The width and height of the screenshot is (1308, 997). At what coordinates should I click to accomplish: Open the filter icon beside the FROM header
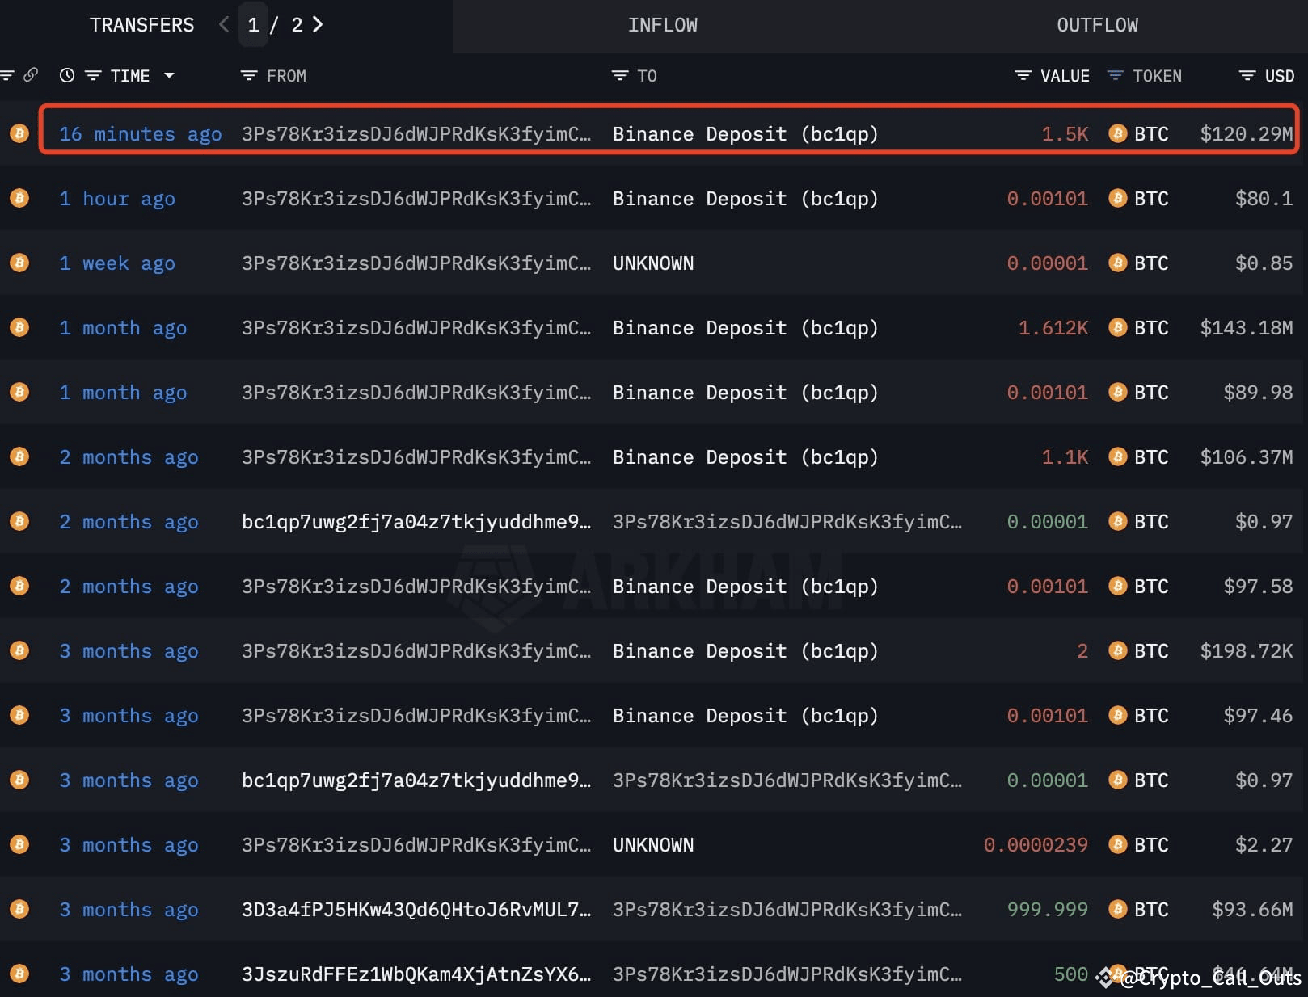click(249, 76)
